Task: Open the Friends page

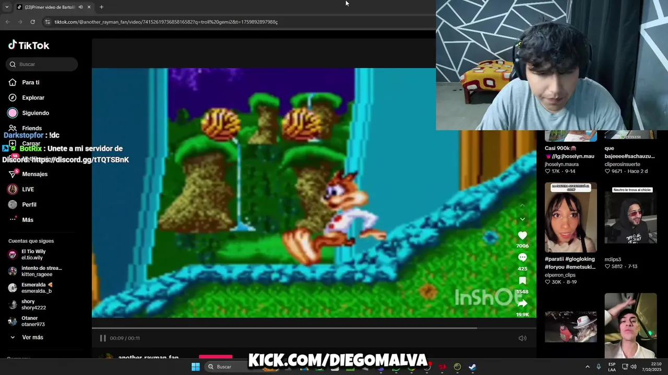Action: 32,128
